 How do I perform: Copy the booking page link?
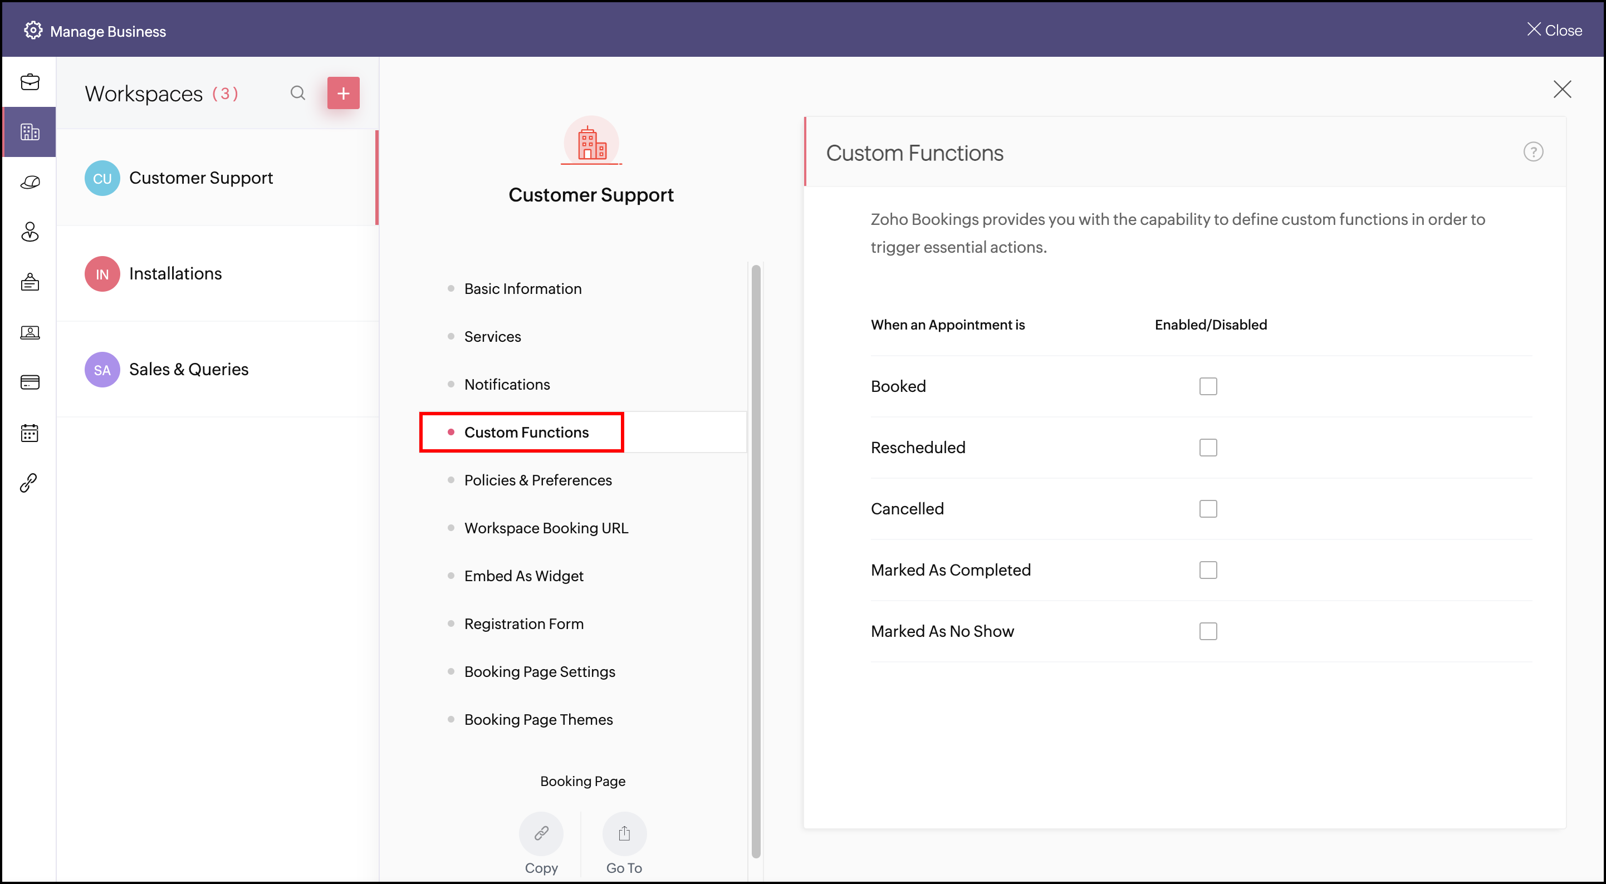click(x=541, y=833)
